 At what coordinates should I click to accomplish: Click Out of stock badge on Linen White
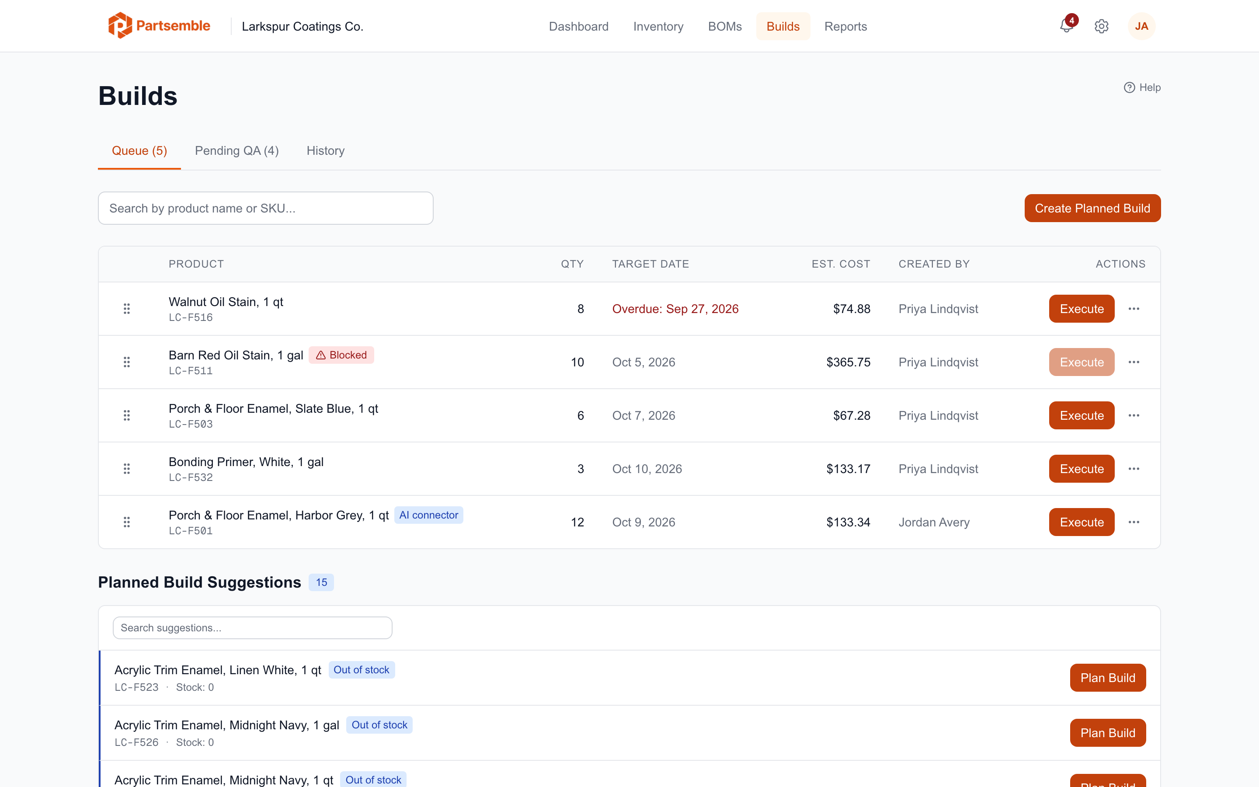(x=362, y=670)
